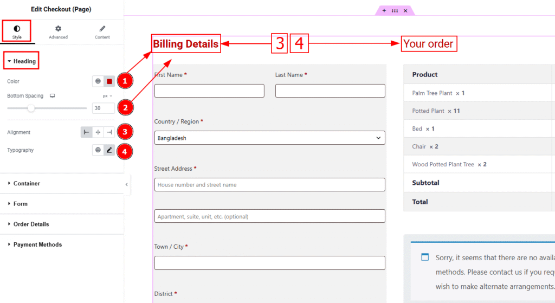The width and height of the screenshot is (555, 303).
Task: Expand the Container section
Action: 27,184
